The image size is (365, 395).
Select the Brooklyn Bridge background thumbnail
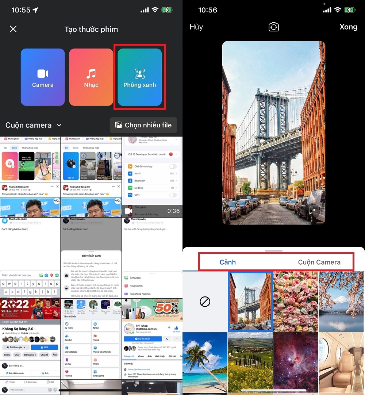250,302
